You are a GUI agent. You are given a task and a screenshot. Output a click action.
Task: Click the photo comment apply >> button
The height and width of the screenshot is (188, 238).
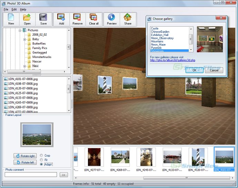point(63,175)
